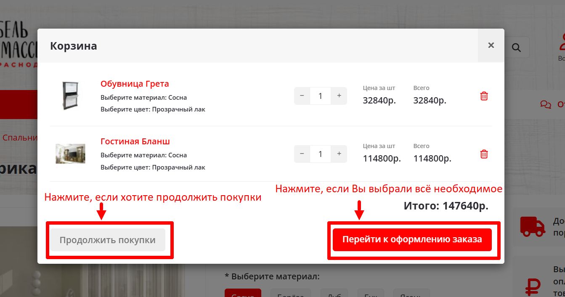The height and width of the screenshot is (297, 565).
Task: Open the Гостиная Бланш product link
Action: [x=135, y=141]
